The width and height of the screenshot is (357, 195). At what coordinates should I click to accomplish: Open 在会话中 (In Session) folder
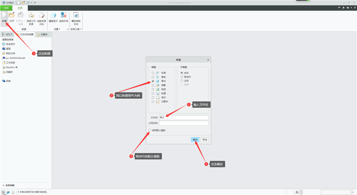(9, 44)
